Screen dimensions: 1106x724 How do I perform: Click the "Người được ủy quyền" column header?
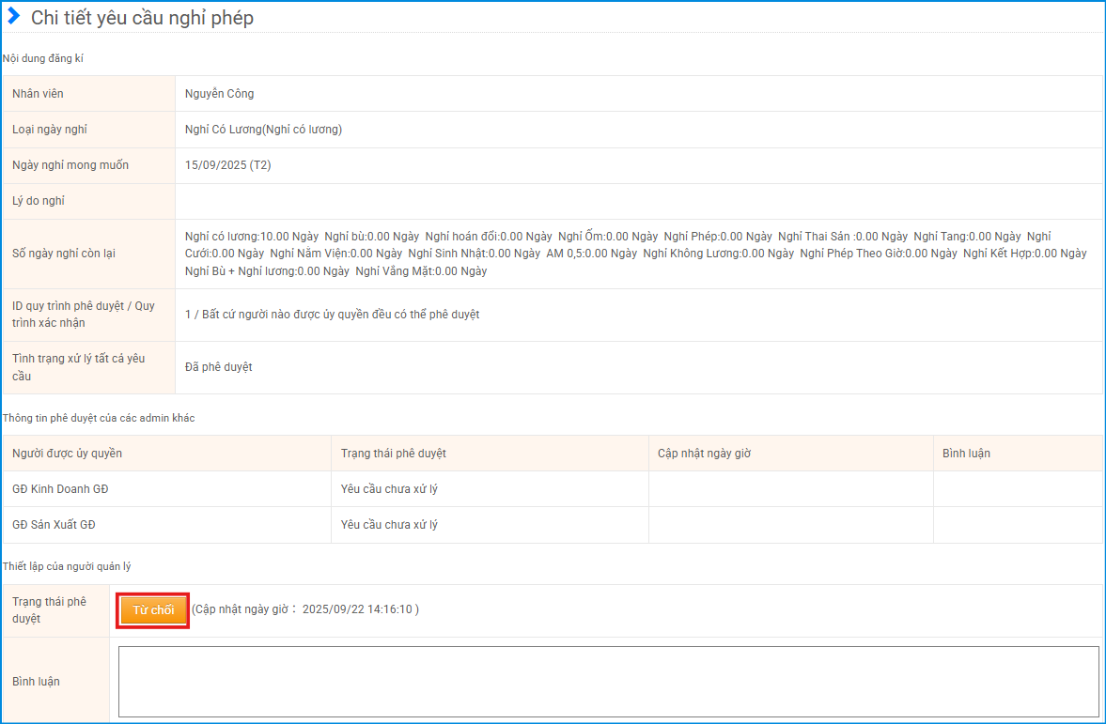click(68, 454)
